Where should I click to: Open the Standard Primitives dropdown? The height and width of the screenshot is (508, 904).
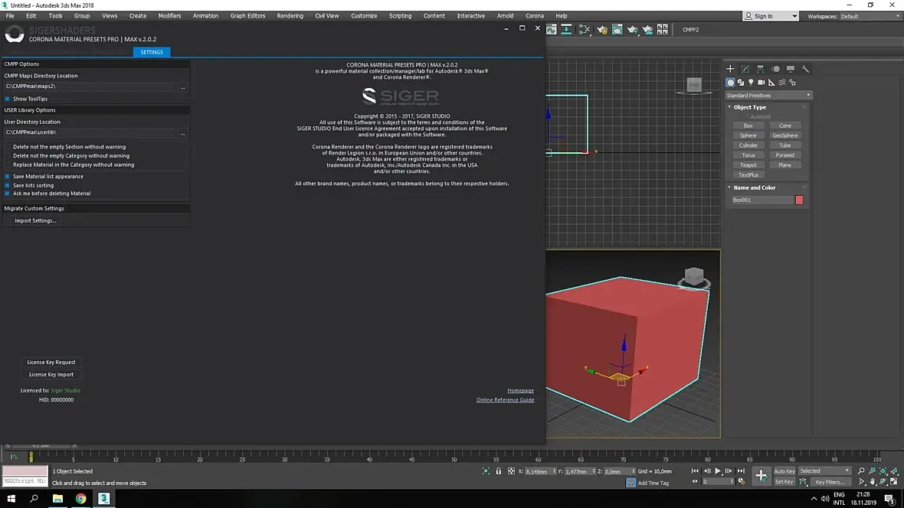coord(768,96)
